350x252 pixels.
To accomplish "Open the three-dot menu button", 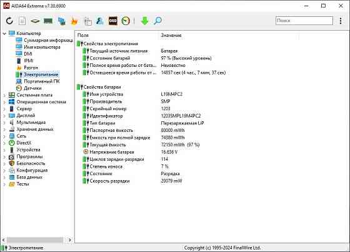I will click(341, 21).
